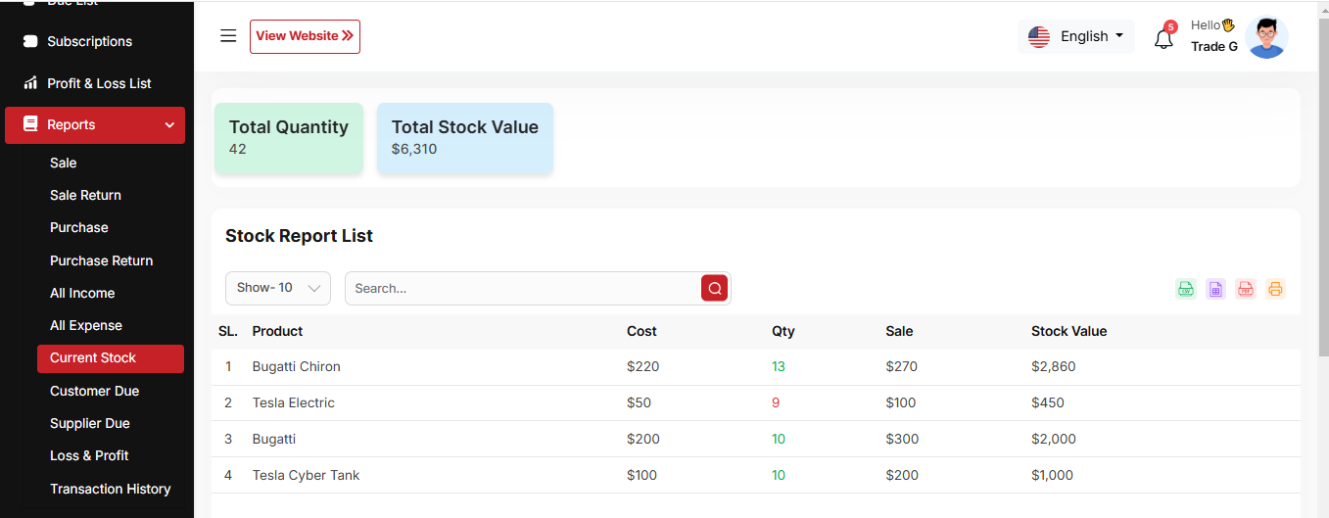Open Subscriptions in the sidebar
Viewport: 1329px width, 518px height.
click(x=89, y=41)
